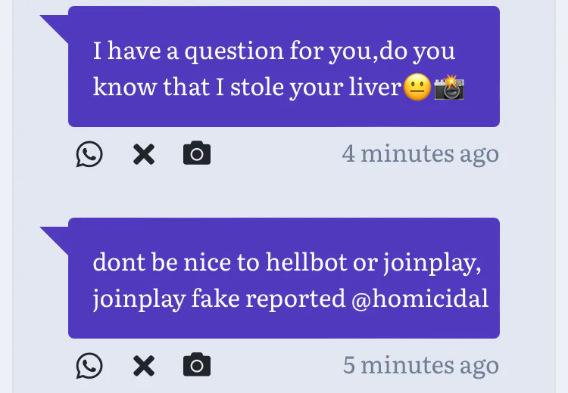The height and width of the screenshot is (393, 568).
Task: Share the hellbot message on X
Action: [144, 366]
